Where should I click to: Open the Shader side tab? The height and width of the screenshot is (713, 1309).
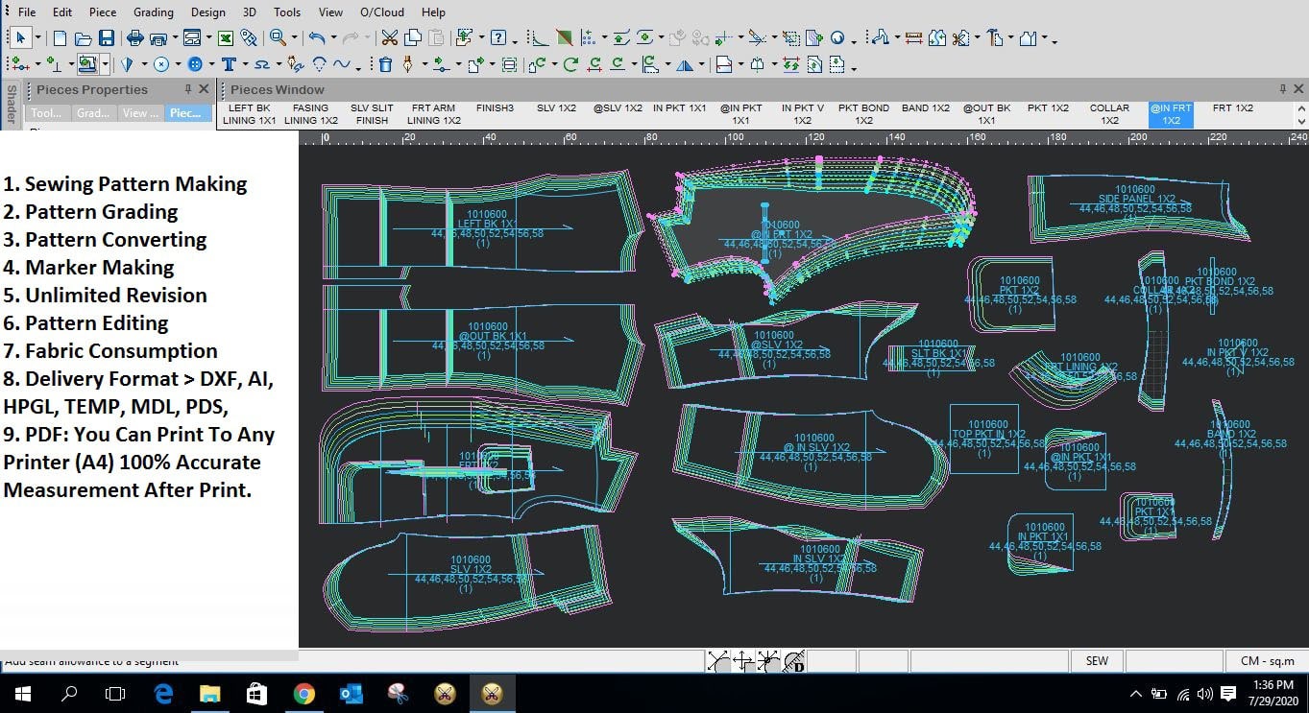(x=11, y=104)
